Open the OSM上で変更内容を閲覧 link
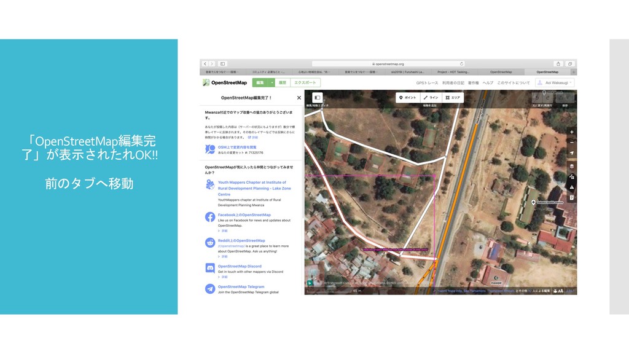This screenshot has height=354, width=629. [x=236, y=147]
